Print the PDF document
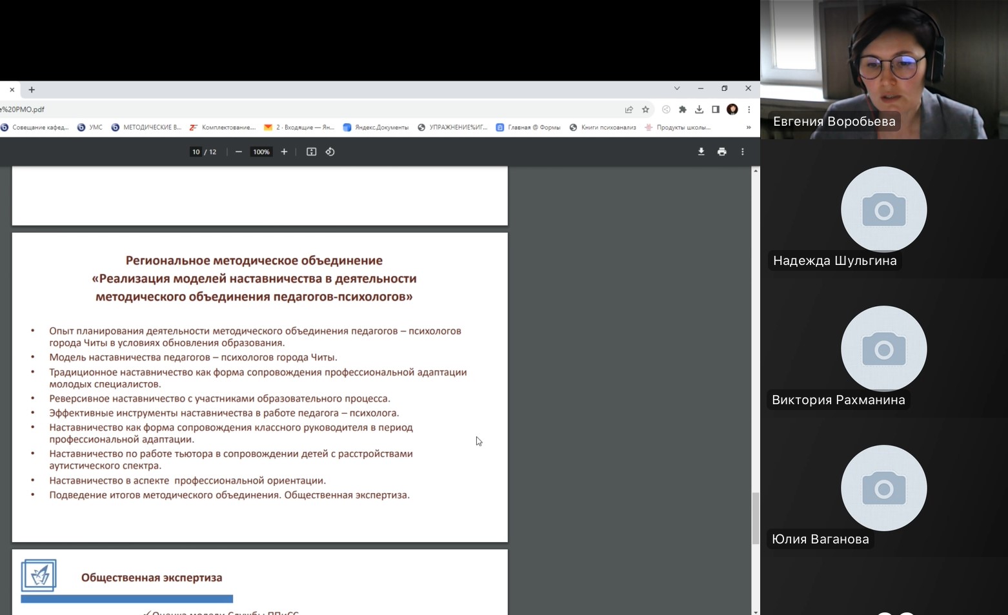Image resolution: width=1008 pixels, height=615 pixels. click(721, 152)
